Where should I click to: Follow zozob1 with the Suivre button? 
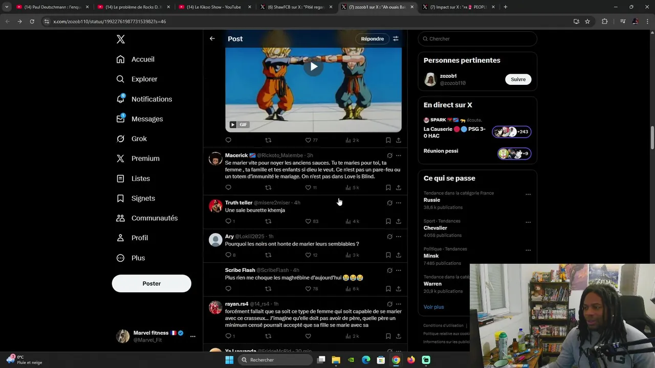tap(518, 79)
